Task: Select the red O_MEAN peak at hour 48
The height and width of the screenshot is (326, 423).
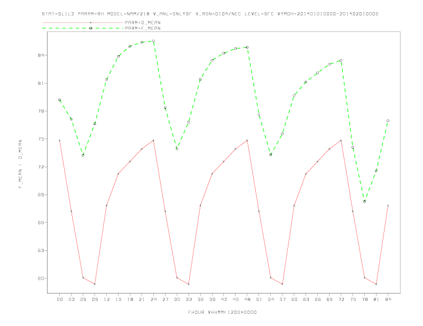Action: pos(247,141)
